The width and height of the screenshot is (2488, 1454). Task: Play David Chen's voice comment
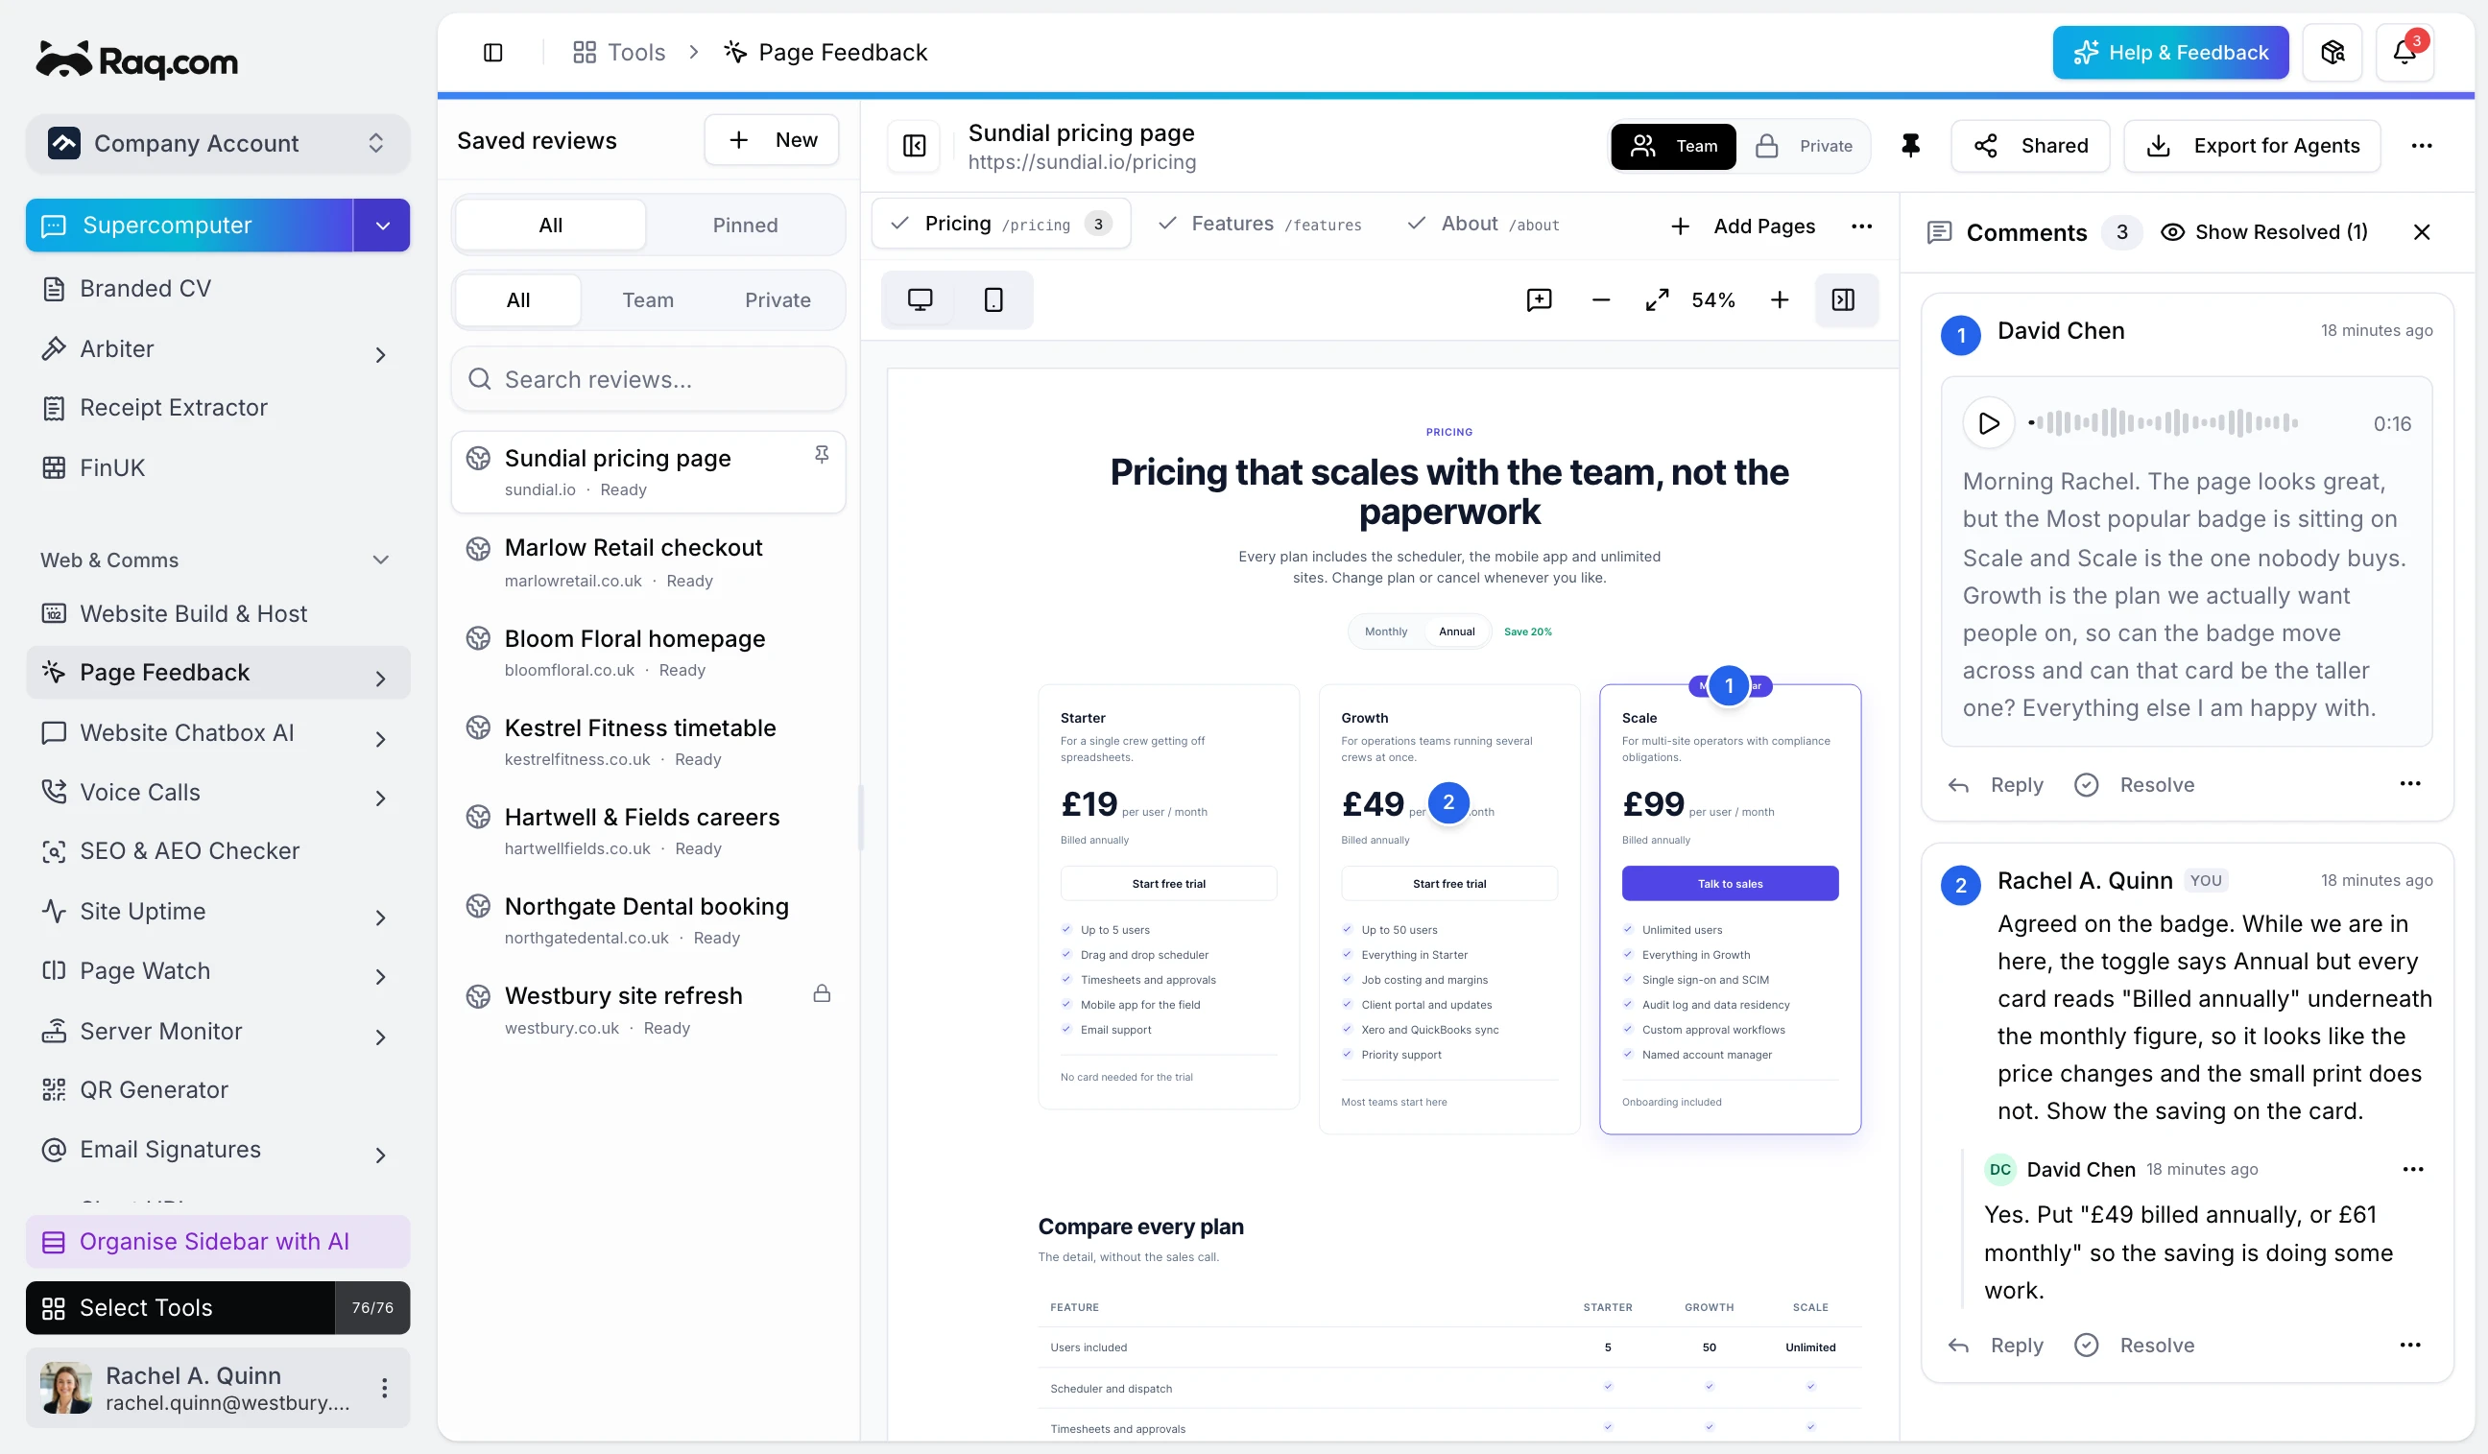click(x=1988, y=423)
